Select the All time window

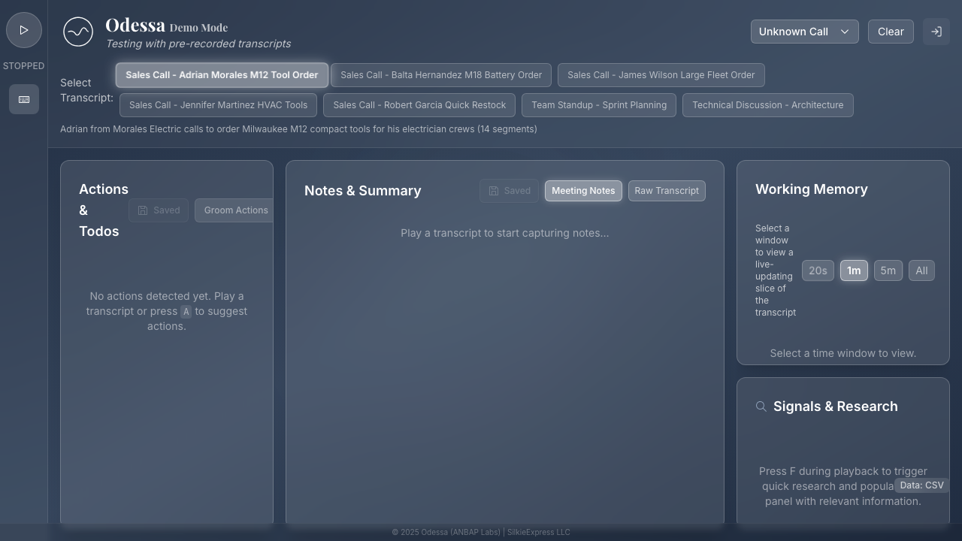921,270
